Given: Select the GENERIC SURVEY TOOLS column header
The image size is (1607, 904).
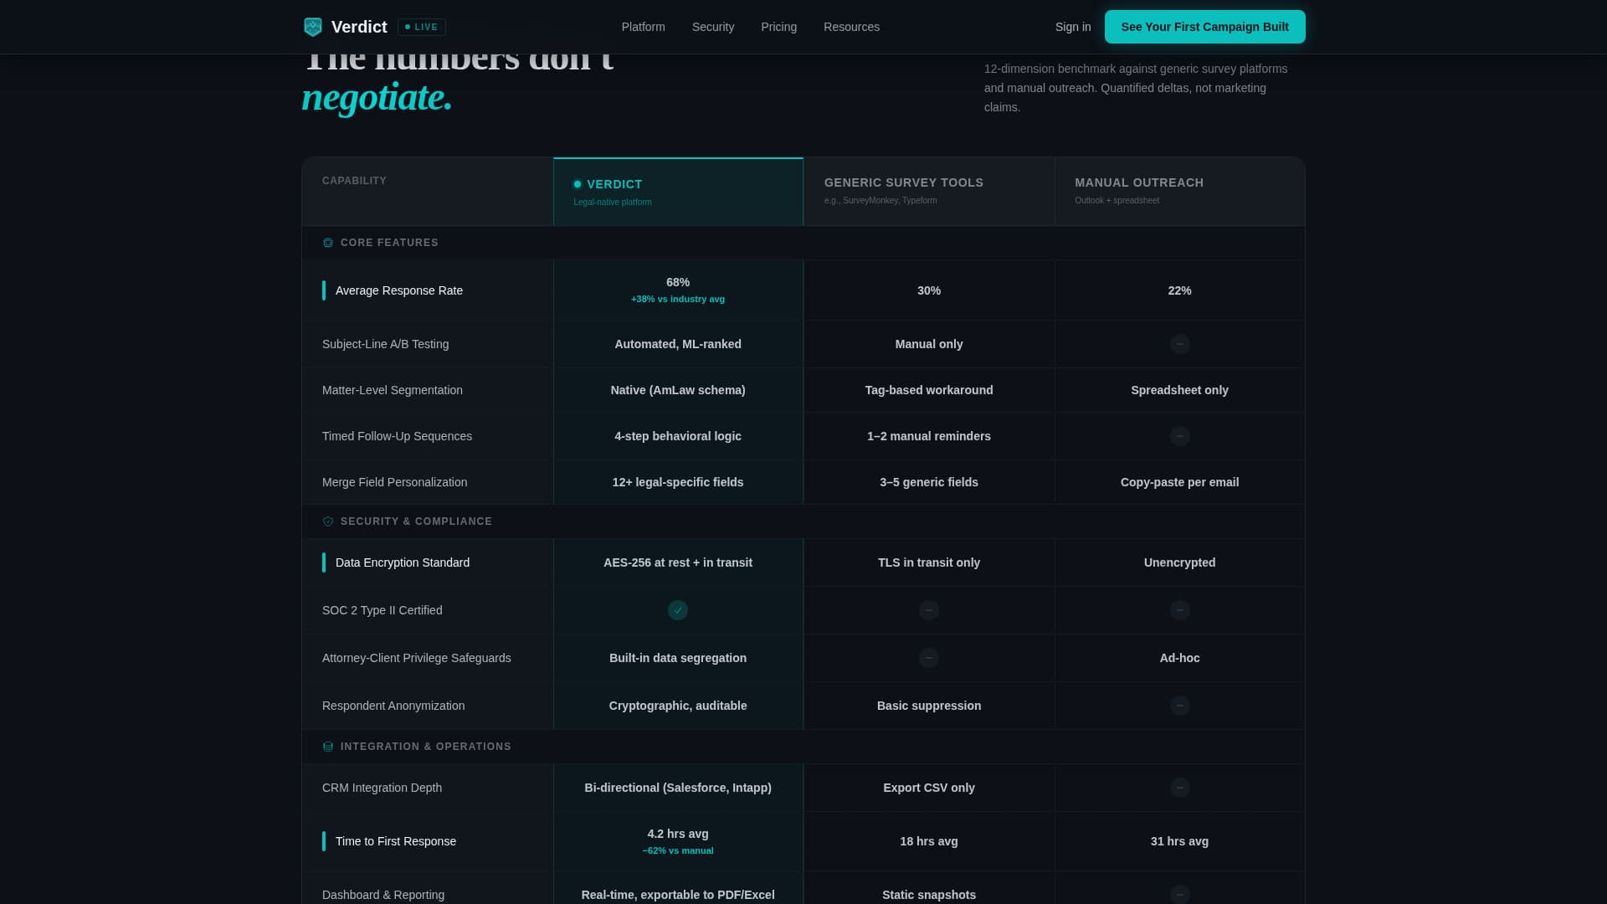Looking at the screenshot, I should point(929,192).
